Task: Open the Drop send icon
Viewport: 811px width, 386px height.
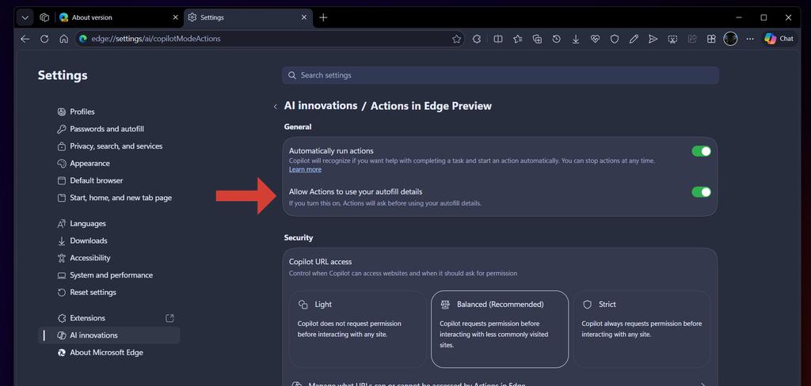Action: [653, 39]
